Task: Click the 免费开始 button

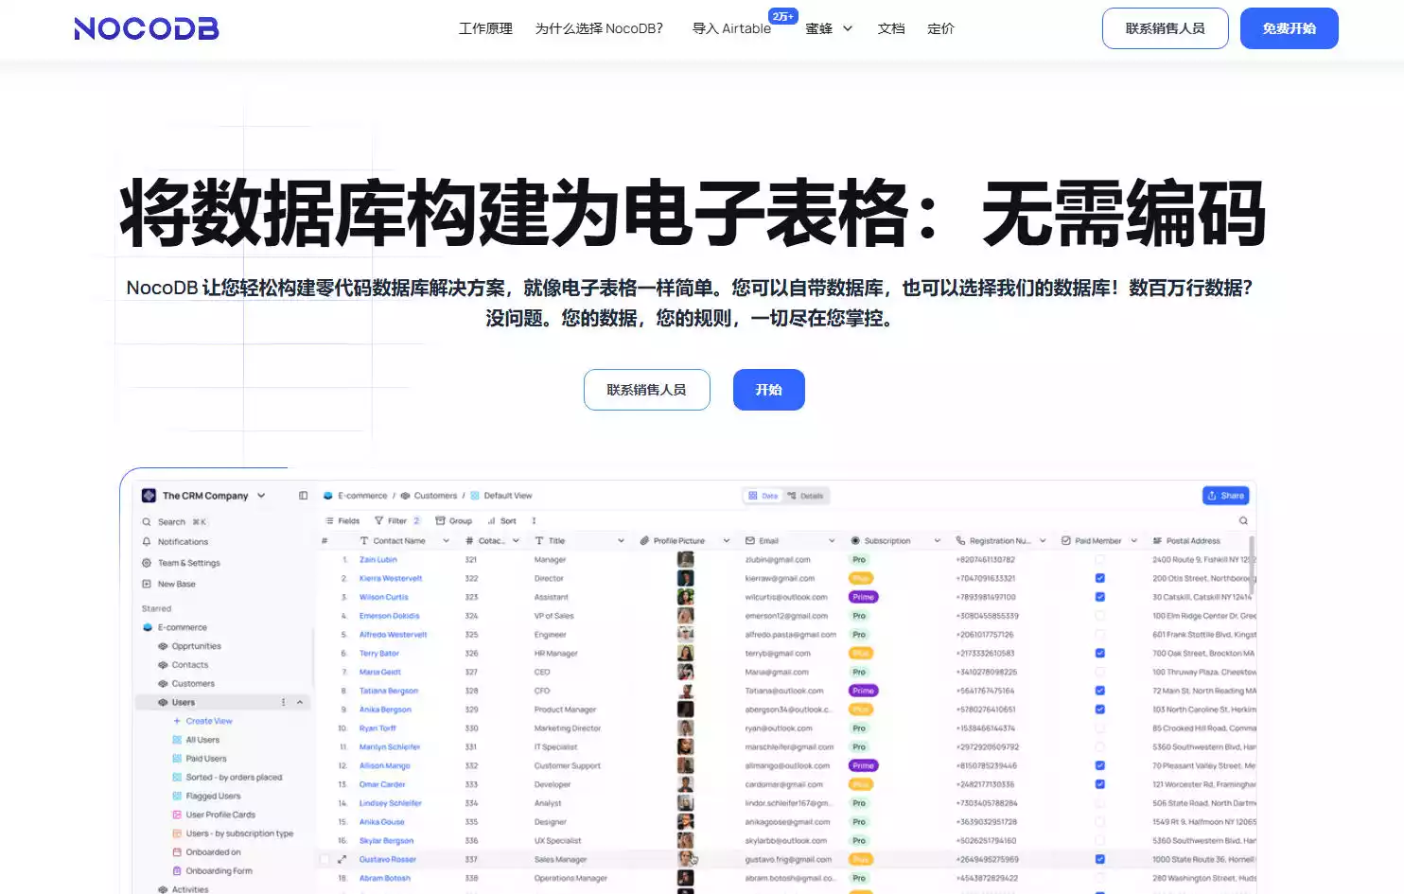Action: tap(1289, 28)
